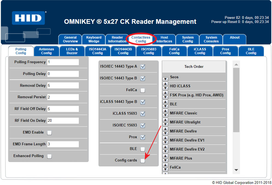Open the About tab
Viewport: 272px width, 185px height.
tap(235, 39)
